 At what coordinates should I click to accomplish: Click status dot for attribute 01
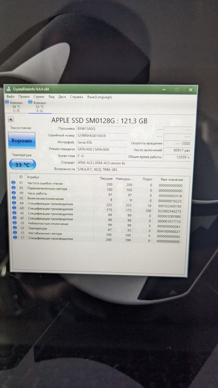[x=13, y=183]
